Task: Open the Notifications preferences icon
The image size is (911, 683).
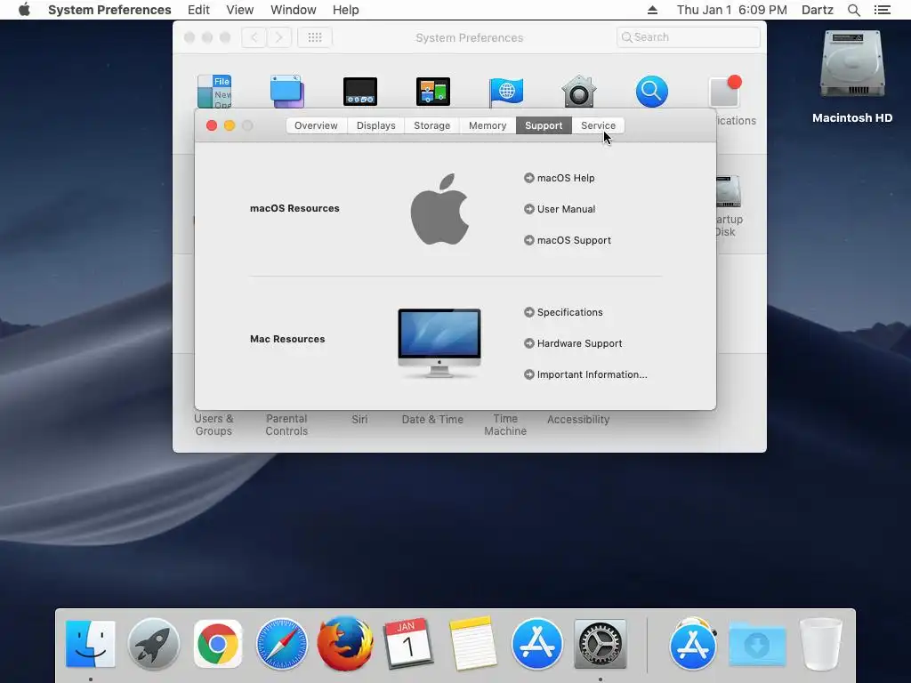Action: click(725, 92)
